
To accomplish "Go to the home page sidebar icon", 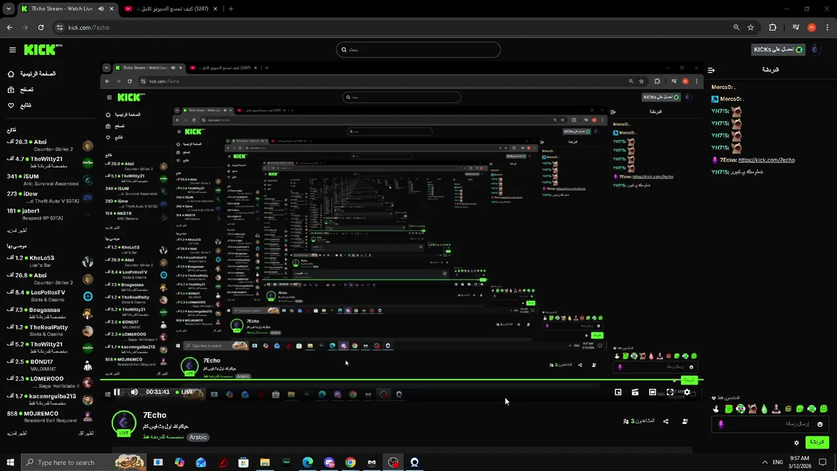I will click(x=11, y=74).
